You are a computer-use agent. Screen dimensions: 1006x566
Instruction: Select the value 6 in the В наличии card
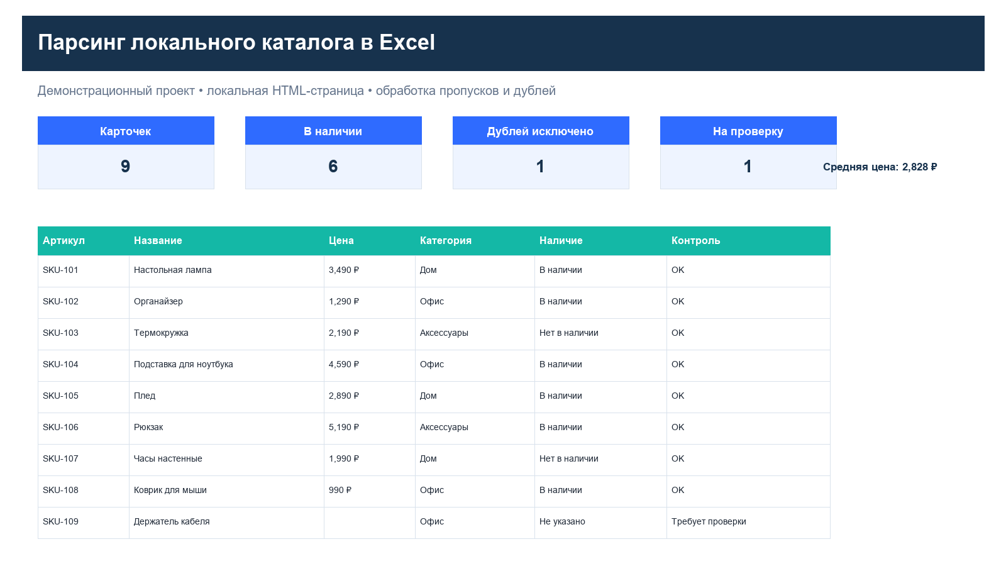(x=333, y=167)
